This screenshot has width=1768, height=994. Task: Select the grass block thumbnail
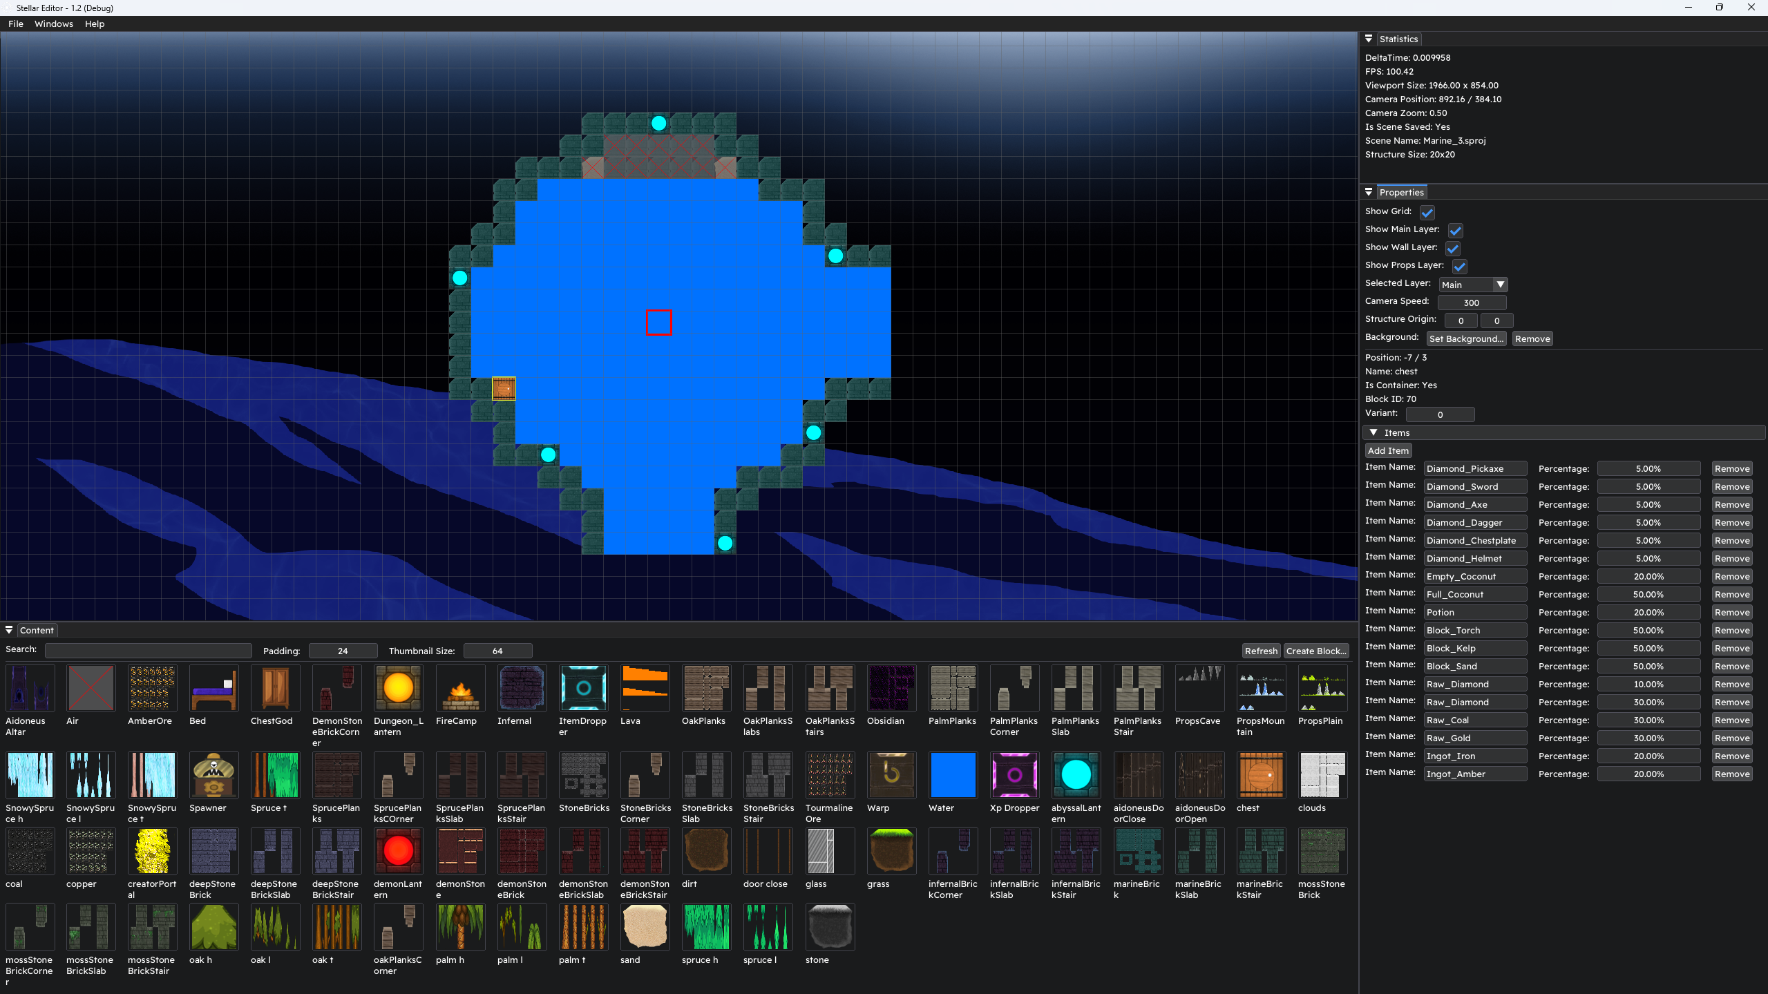[x=891, y=851]
